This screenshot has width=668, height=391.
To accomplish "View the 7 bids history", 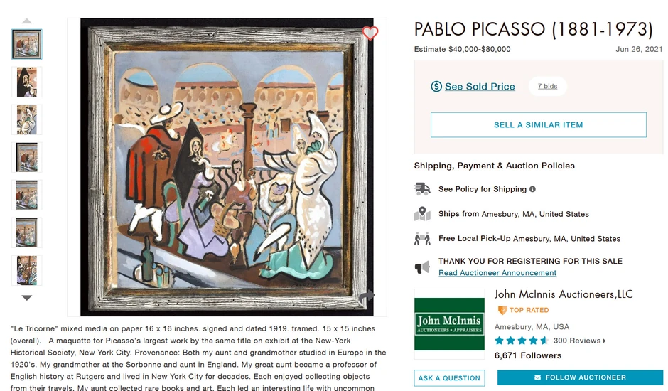I will point(547,87).
